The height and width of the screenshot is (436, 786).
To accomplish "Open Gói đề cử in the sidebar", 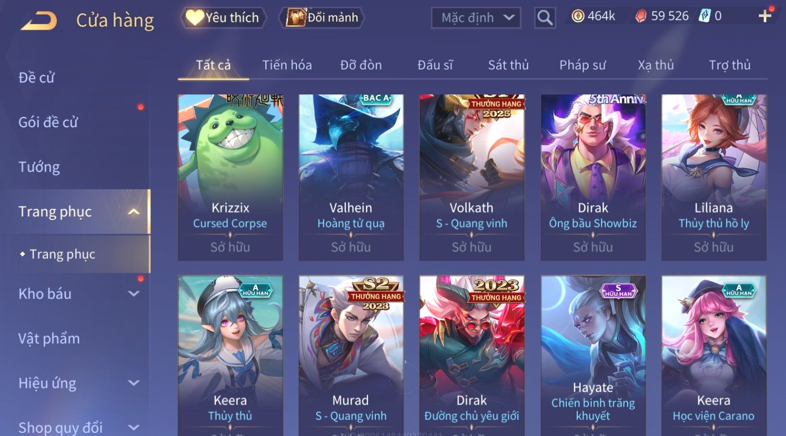I will tap(48, 122).
